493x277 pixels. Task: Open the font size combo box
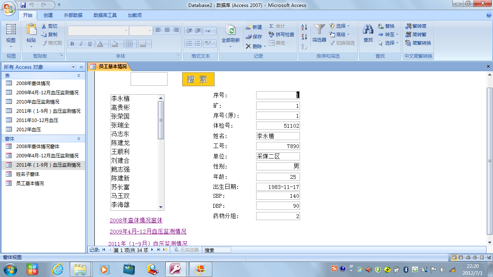pyautogui.click(x=141, y=31)
